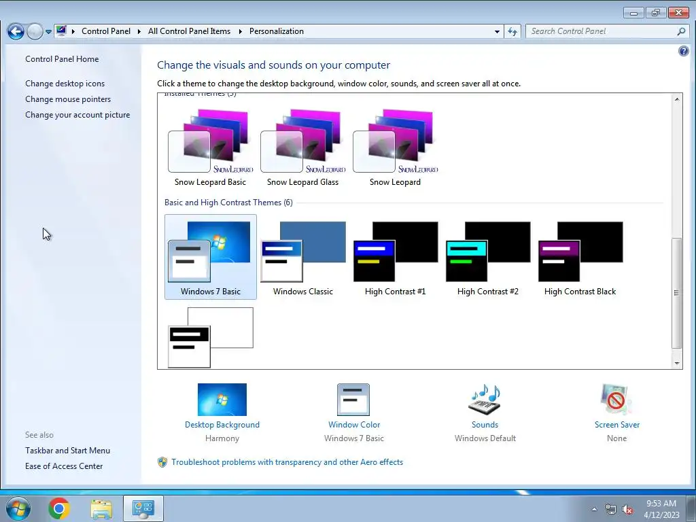Click the search magnifier icon

click(681, 31)
